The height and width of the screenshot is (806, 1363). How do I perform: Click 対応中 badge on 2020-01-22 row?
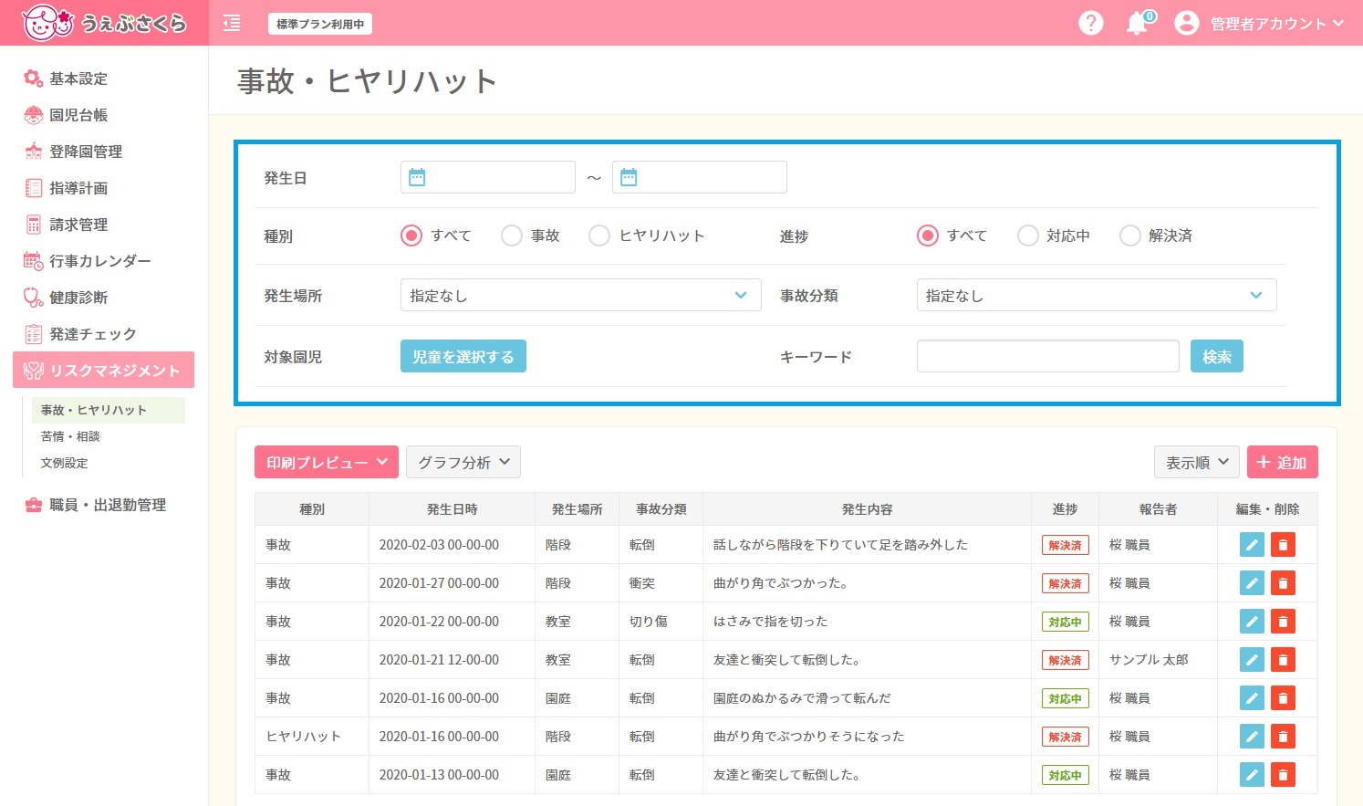point(1065,622)
